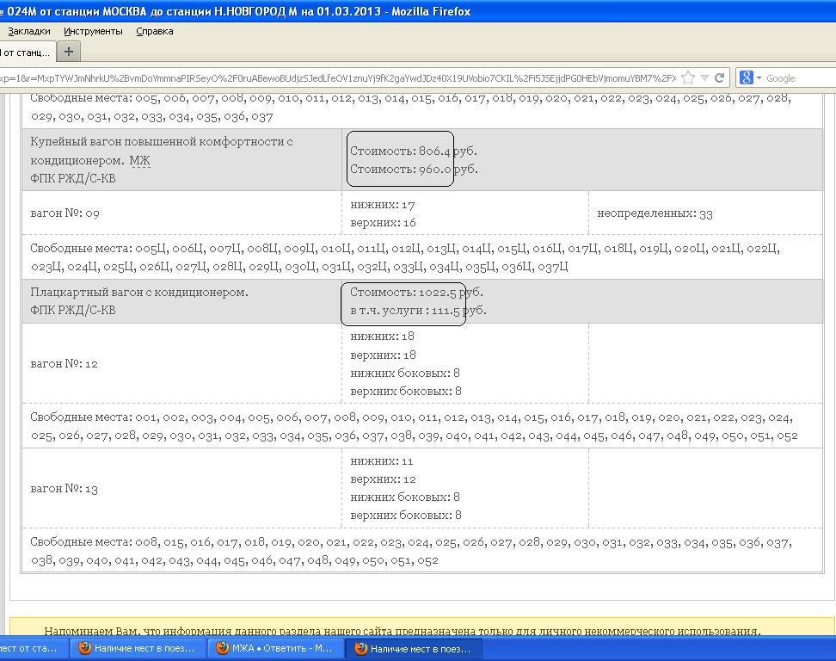Click the 'Стоимость: 1022.5 руб.' price text
The height and width of the screenshot is (661, 836).
coord(416,293)
